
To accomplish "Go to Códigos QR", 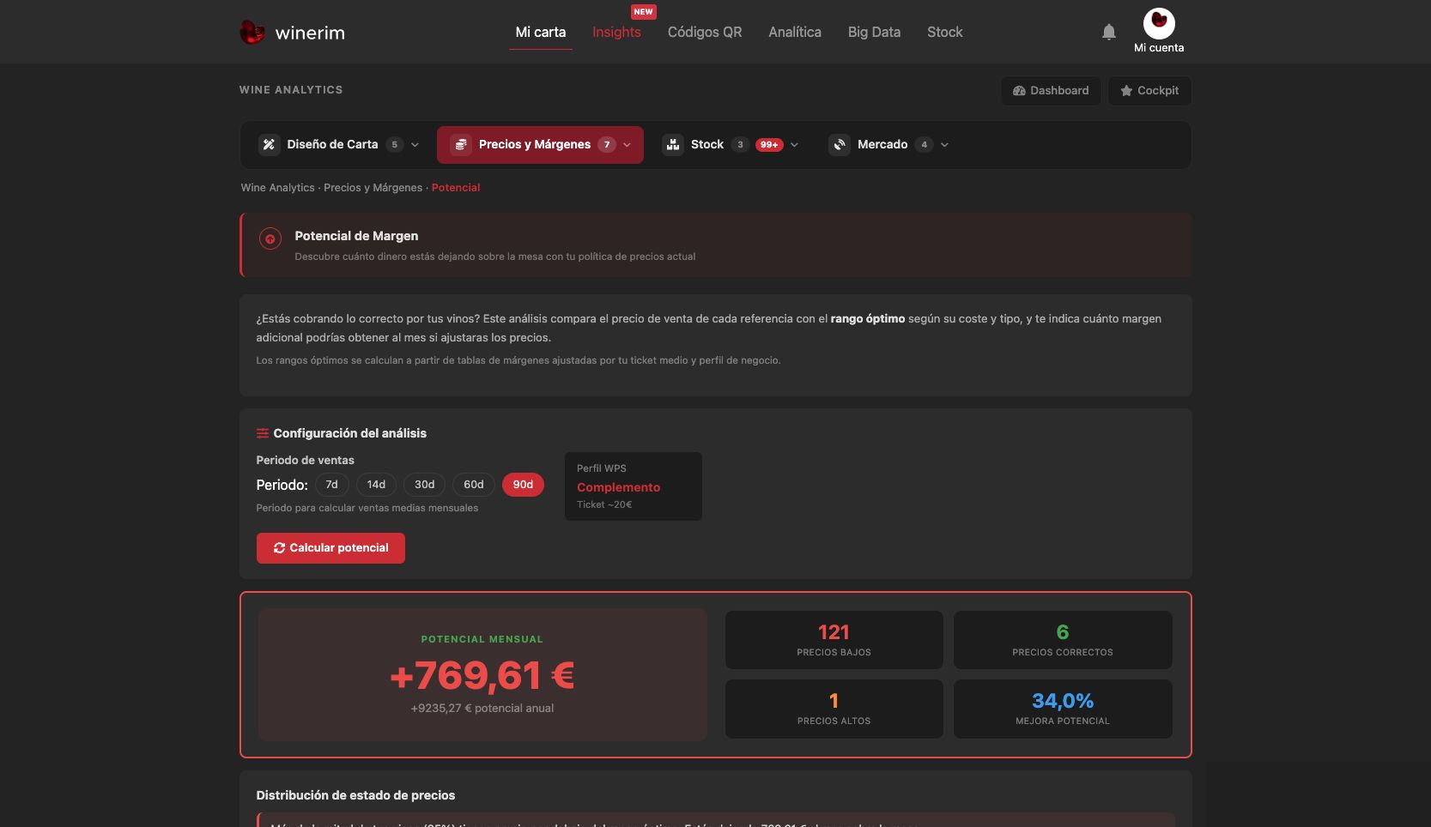I will click(705, 32).
